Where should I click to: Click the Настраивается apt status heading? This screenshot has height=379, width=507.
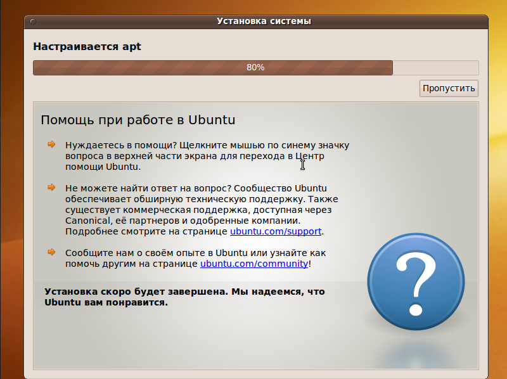coord(87,46)
